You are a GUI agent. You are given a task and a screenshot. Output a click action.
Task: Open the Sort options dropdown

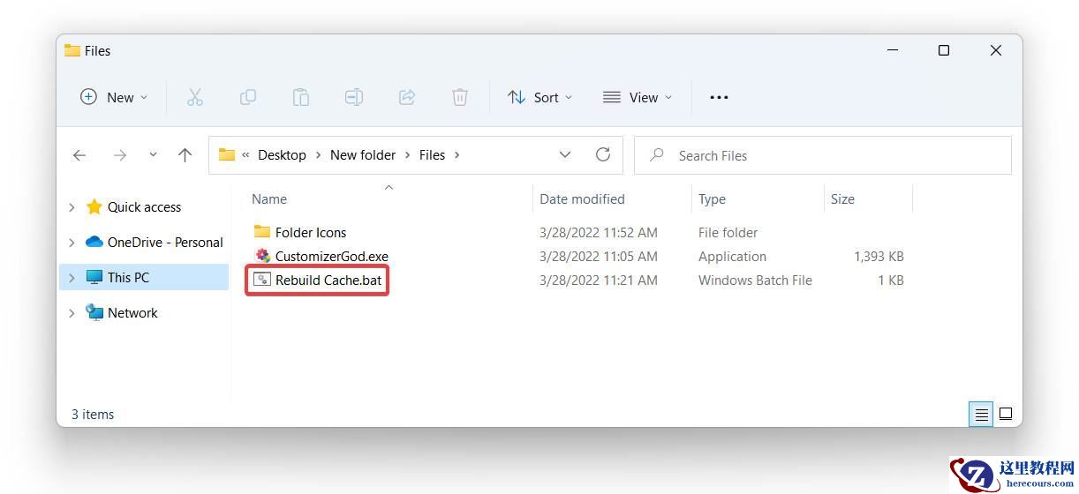pos(539,97)
